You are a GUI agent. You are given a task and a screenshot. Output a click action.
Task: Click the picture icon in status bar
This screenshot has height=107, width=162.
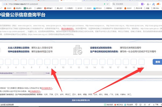point(140,105)
